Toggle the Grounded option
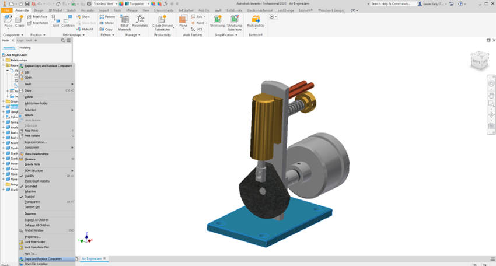 coord(30,186)
